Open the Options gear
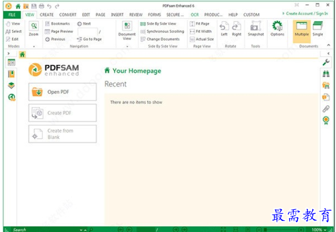The width and height of the screenshot is (336, 232). coord(277,28)
